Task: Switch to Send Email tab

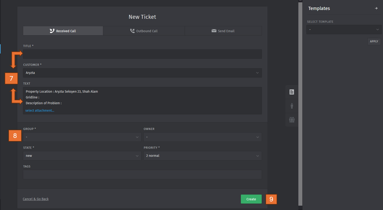Action: (223, 31)
